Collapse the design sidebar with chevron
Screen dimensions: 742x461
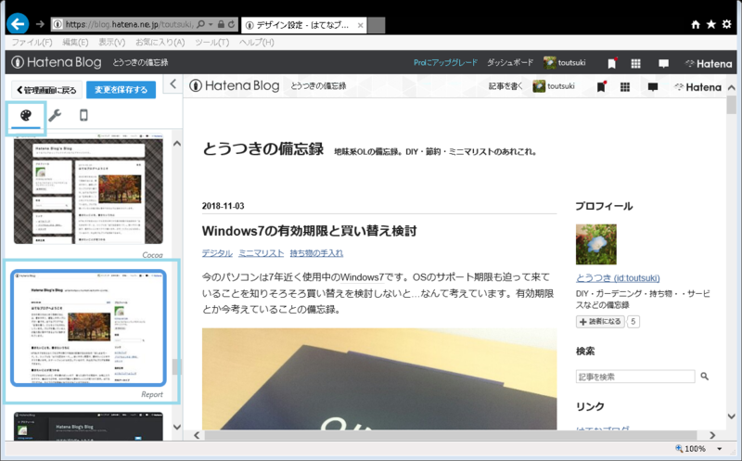point(173,84)
